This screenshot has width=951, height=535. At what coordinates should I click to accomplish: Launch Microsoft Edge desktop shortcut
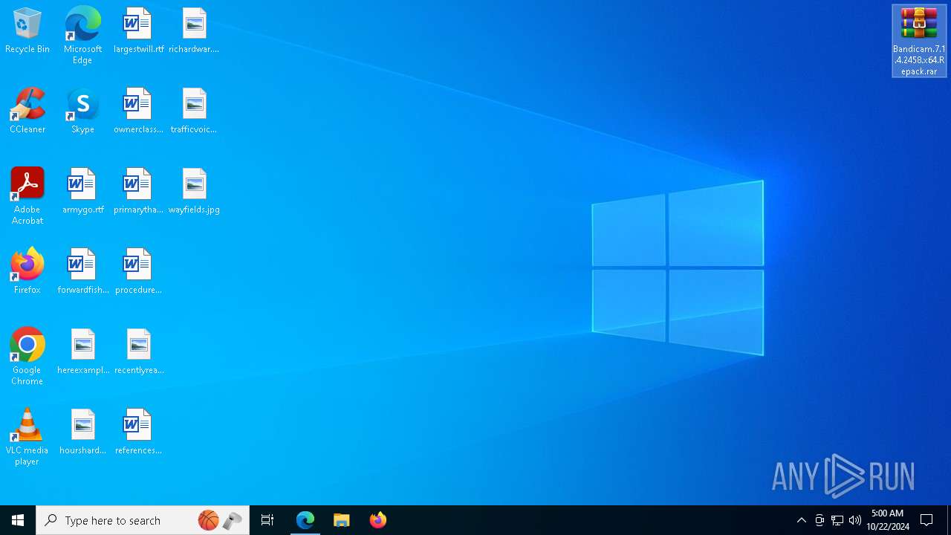[x=82, y=36]
